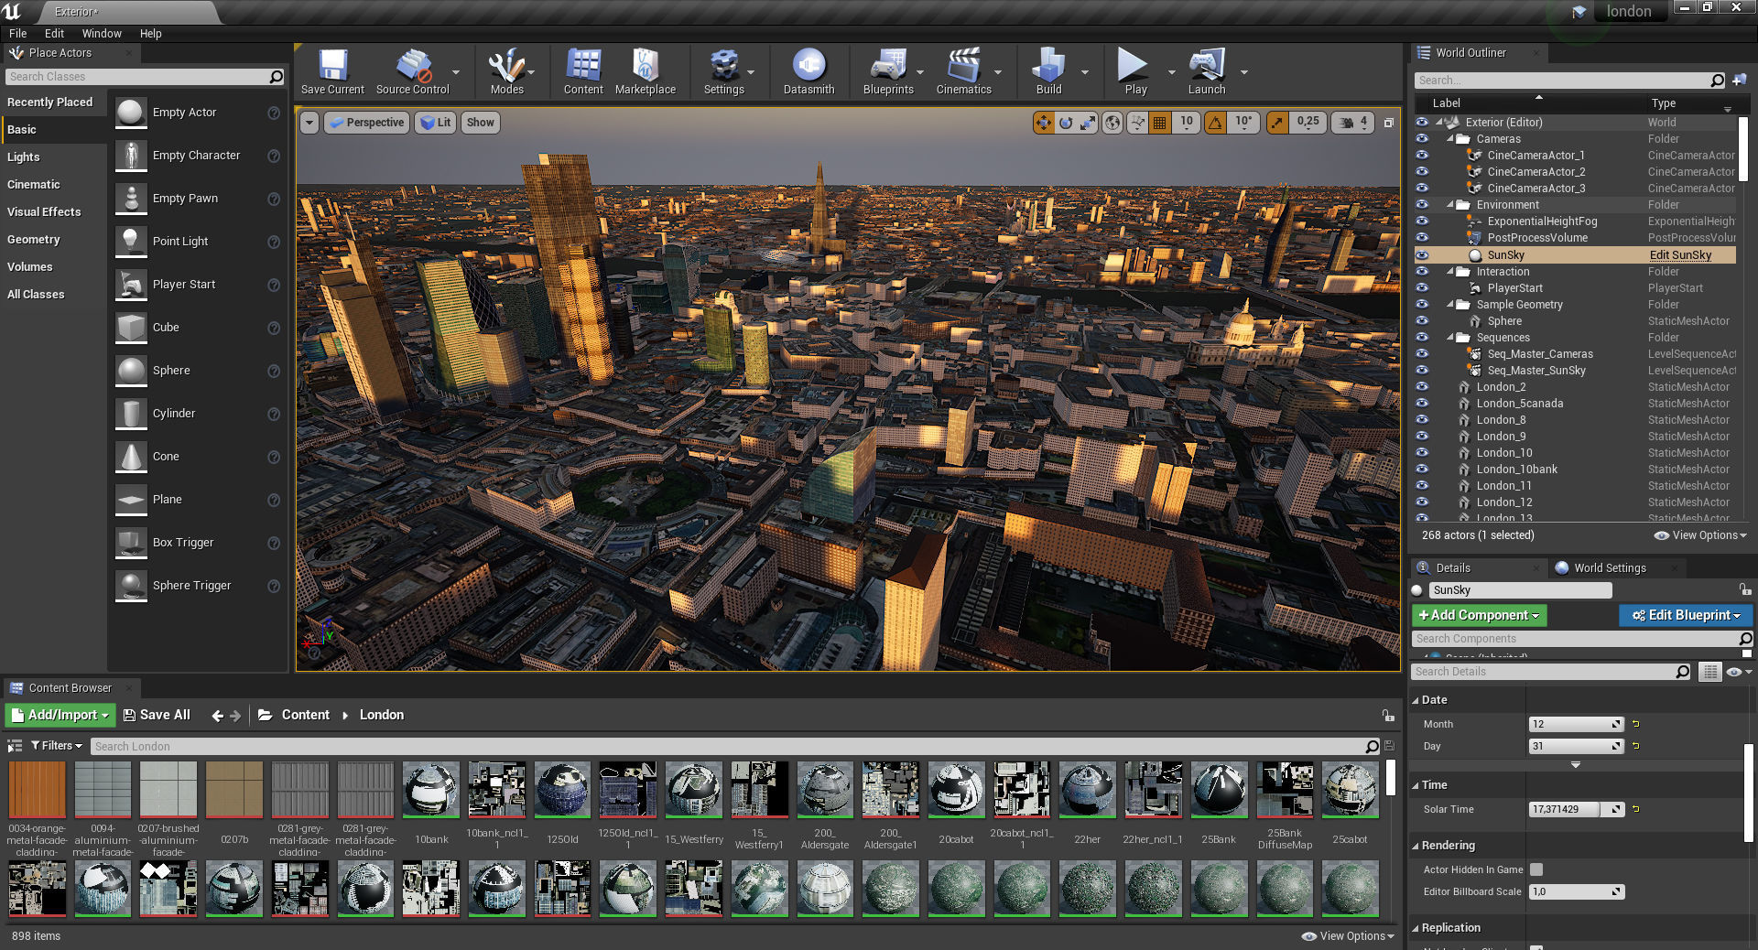Image resolution: width=1758 pixels, height=950 pixels.
Task: Open the File menu
Action: (x=18, y=33)
